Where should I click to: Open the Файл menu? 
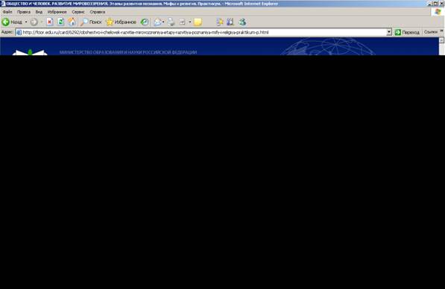7,12
